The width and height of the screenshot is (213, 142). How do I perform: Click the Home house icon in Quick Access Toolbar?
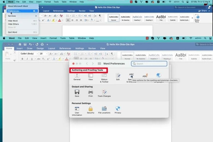[20, 44]
